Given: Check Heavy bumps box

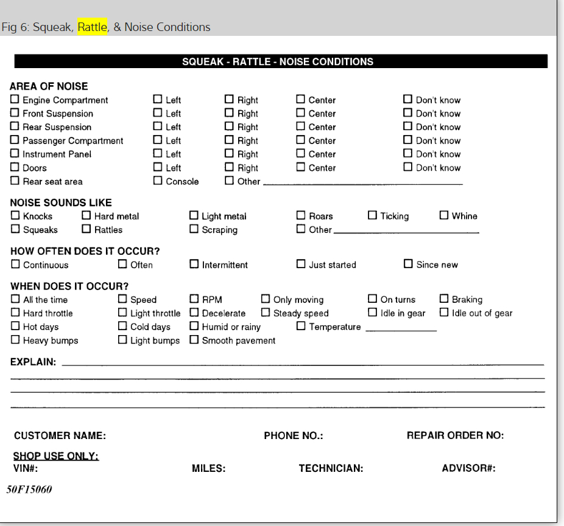Looking at the screenshot, I should (15, 340).
